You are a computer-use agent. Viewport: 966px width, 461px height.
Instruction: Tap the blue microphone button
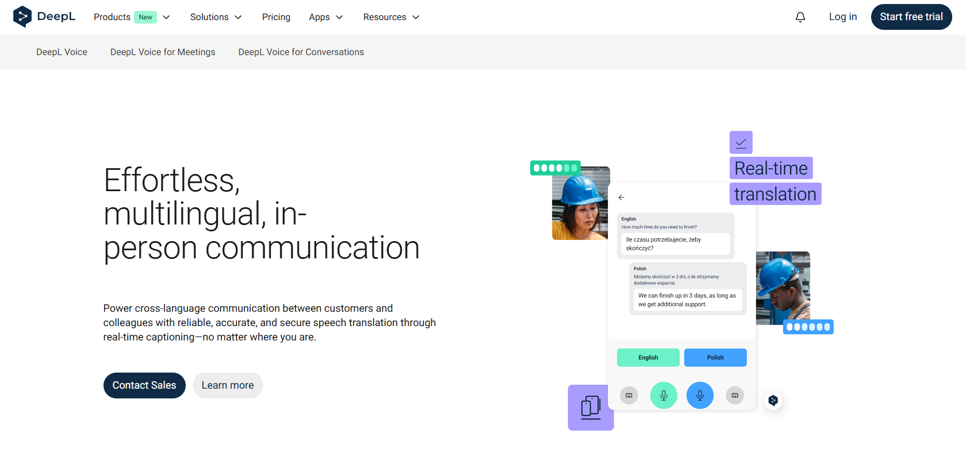700,396
